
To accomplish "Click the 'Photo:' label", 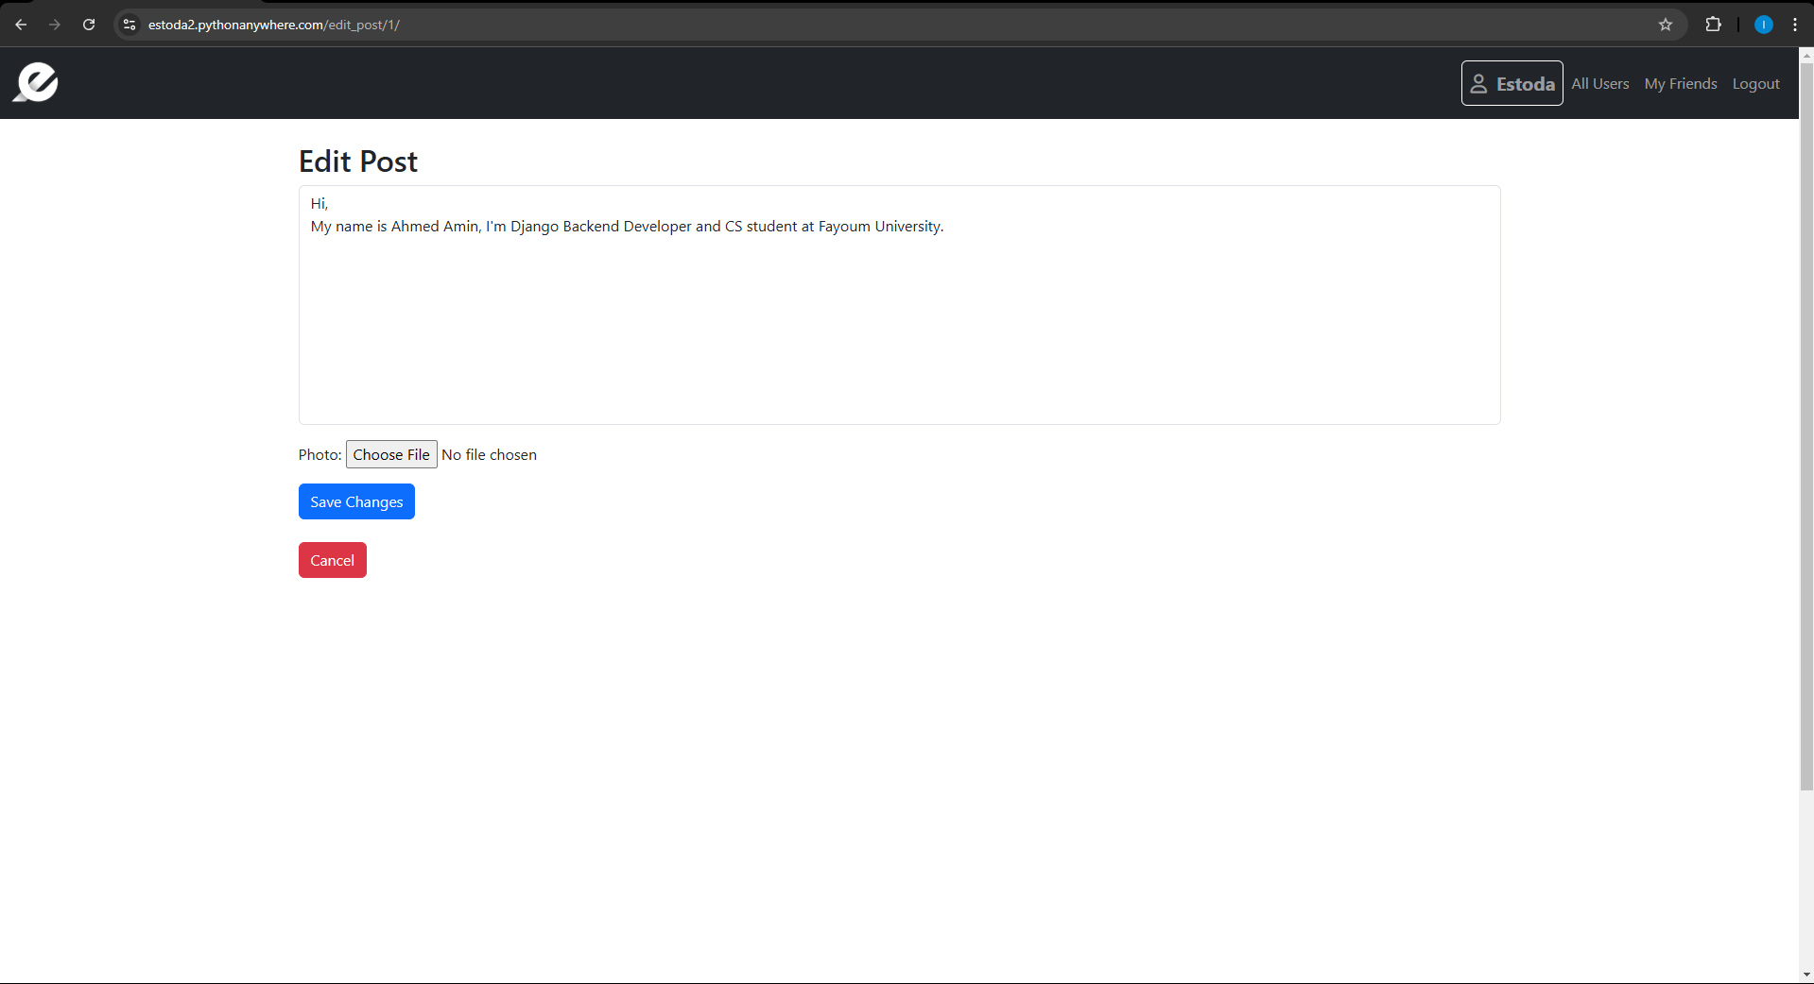I will pyautogui.click(x=320, y=454).
